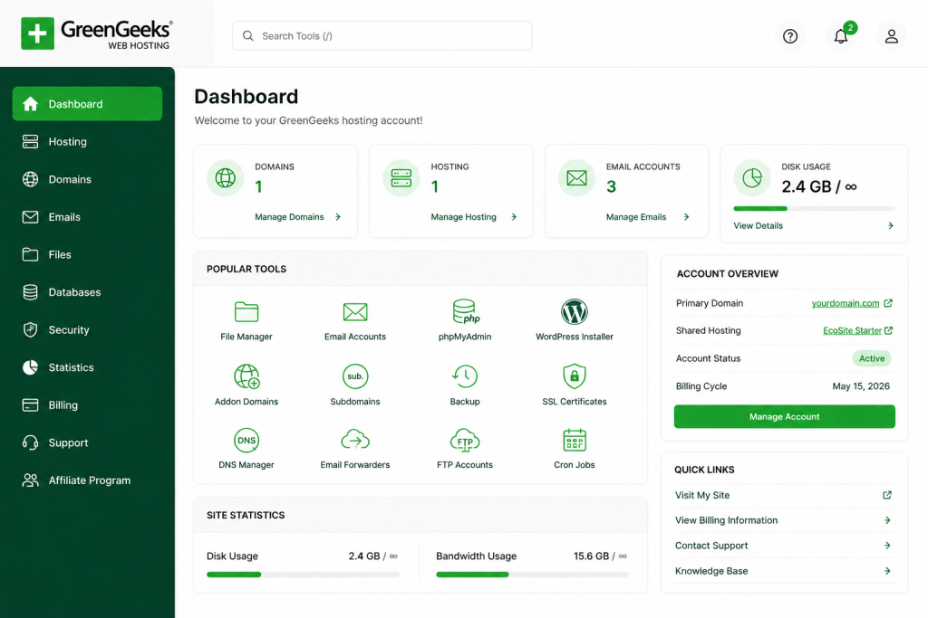Click external link icon beside yourdomain.com

[x=888, y=303]
